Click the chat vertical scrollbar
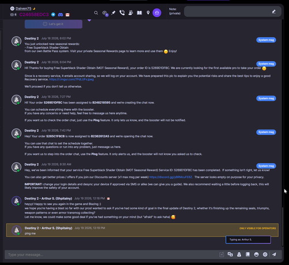The image size is (289, 265). pos(283,227)
